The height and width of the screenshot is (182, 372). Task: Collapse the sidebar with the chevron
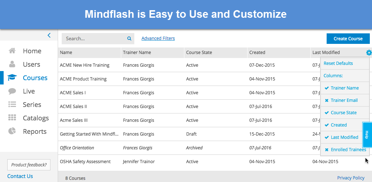pyautogui.click(x=49, y=35)
